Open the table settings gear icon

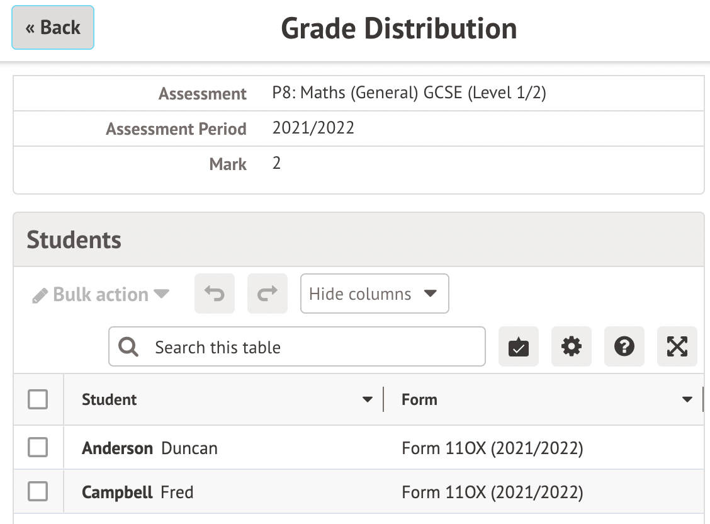pyautogui.click(x=572, y=346)
